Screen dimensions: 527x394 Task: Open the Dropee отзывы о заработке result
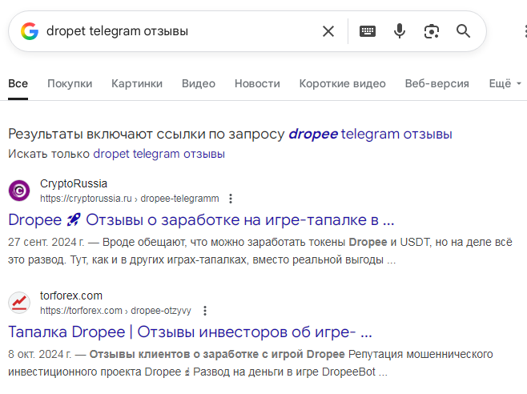[201, 219]
